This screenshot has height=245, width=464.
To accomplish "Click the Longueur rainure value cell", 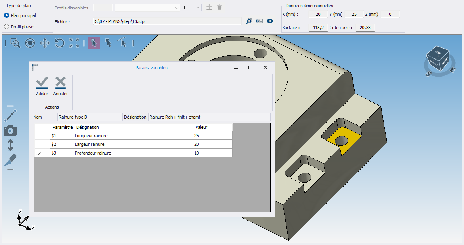I will (212, 136).
